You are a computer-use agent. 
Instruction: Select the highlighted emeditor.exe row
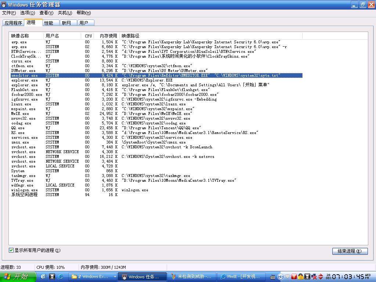[156, 76]
